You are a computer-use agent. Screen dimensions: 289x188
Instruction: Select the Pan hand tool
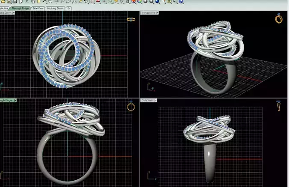50,2
